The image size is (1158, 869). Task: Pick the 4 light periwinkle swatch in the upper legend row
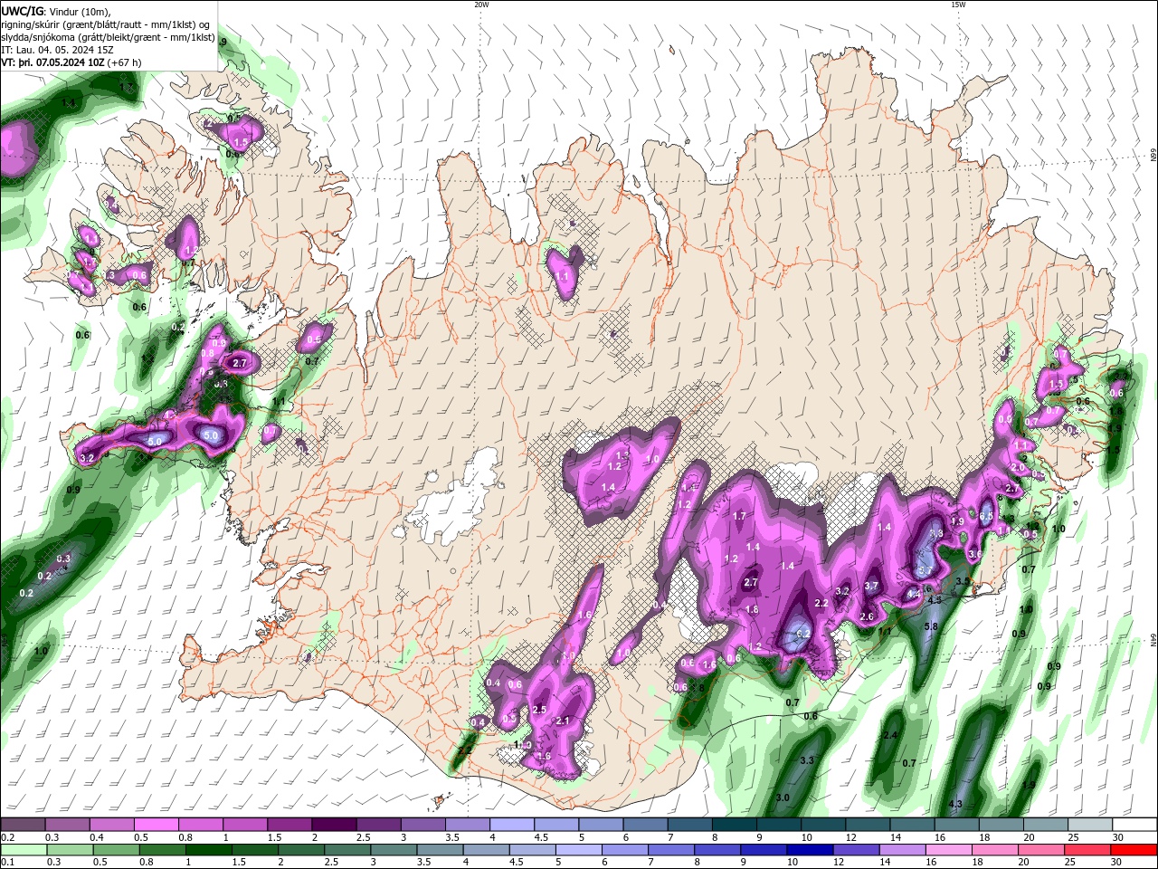pos(512,824)
